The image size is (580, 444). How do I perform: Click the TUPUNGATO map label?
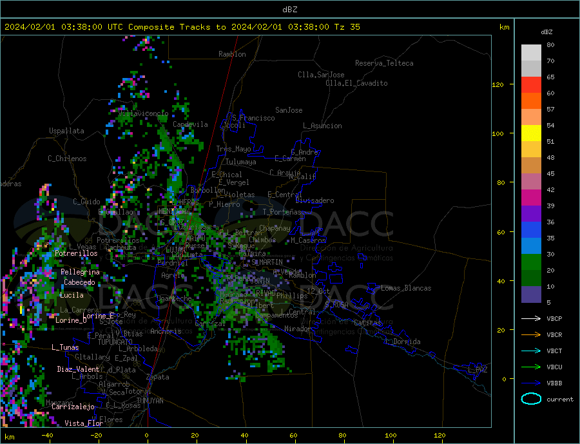(x=115, y=342)
